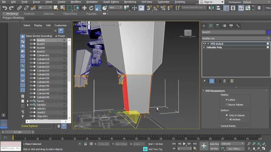Click the blue object color swatch
This screenshot has height=152, width=271.
(268, 32)
